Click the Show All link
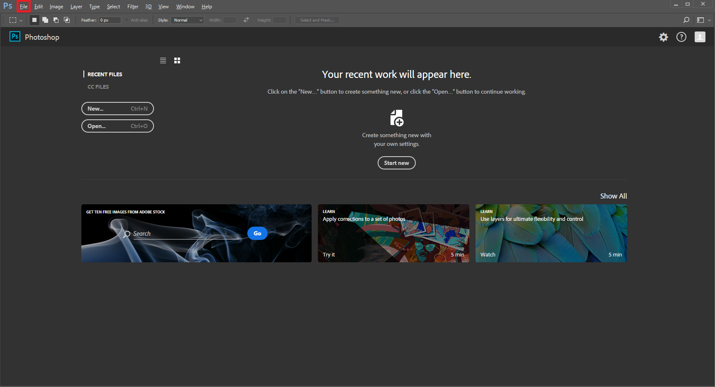This screenshot has width=715, height=387. click(613, 196)
